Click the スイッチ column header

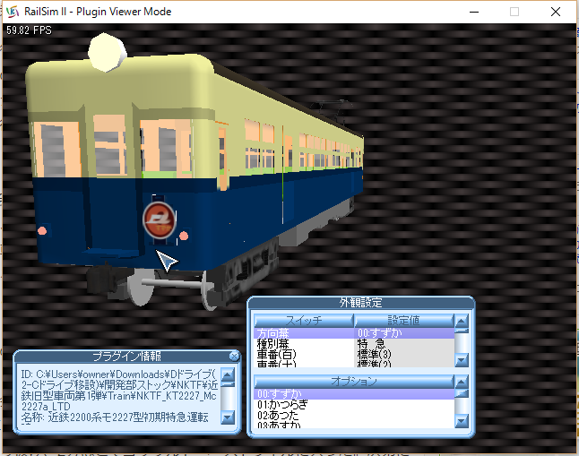tap(304, 320)
